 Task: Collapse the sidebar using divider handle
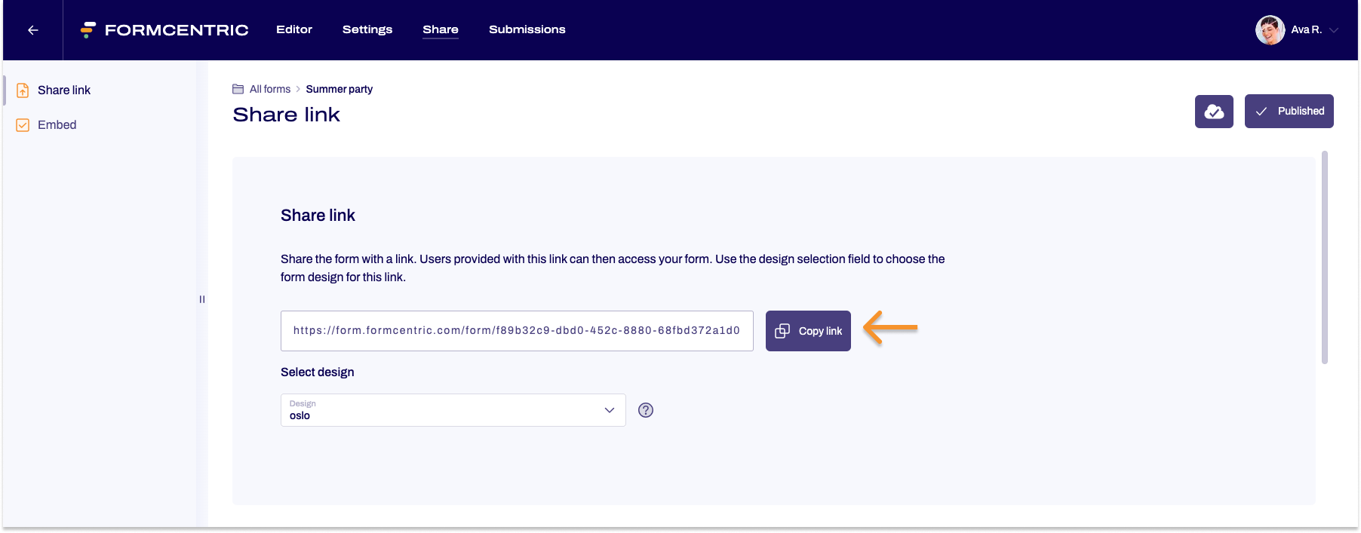[x=201, y=299]
